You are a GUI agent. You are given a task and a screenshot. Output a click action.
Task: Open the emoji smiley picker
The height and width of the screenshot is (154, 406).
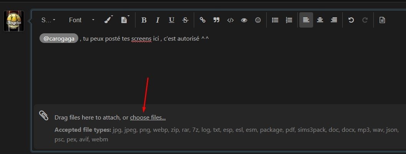[x=258, y=20]
